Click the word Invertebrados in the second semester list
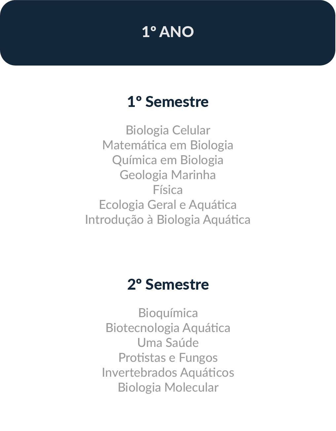 (139, 372)
